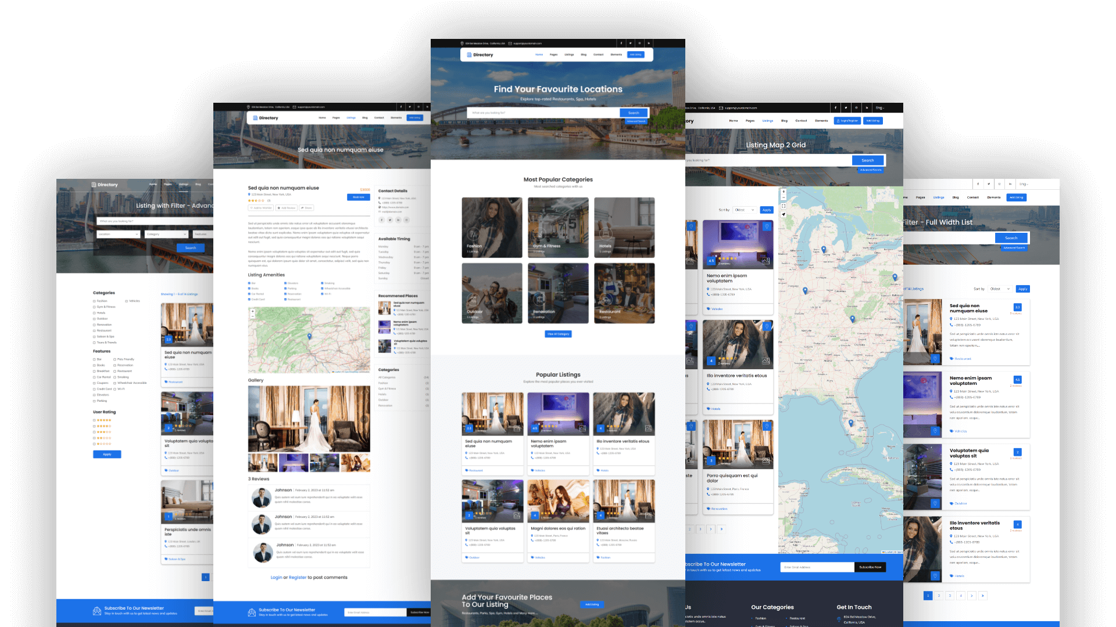Viewport: 1116px width, 627px height.
Task: Select the five-star user rating checkbox
Action: [x=94, y=420]
